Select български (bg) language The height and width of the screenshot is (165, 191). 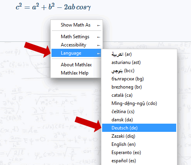tap(139, 79)
